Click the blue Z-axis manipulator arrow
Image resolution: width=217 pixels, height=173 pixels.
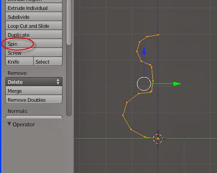click(144, 51)
